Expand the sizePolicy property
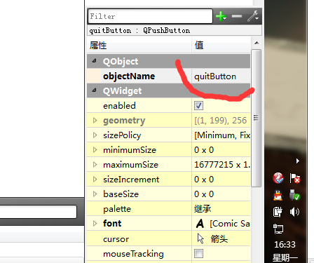This screenshot has width=314, height=263. [95, 135]
